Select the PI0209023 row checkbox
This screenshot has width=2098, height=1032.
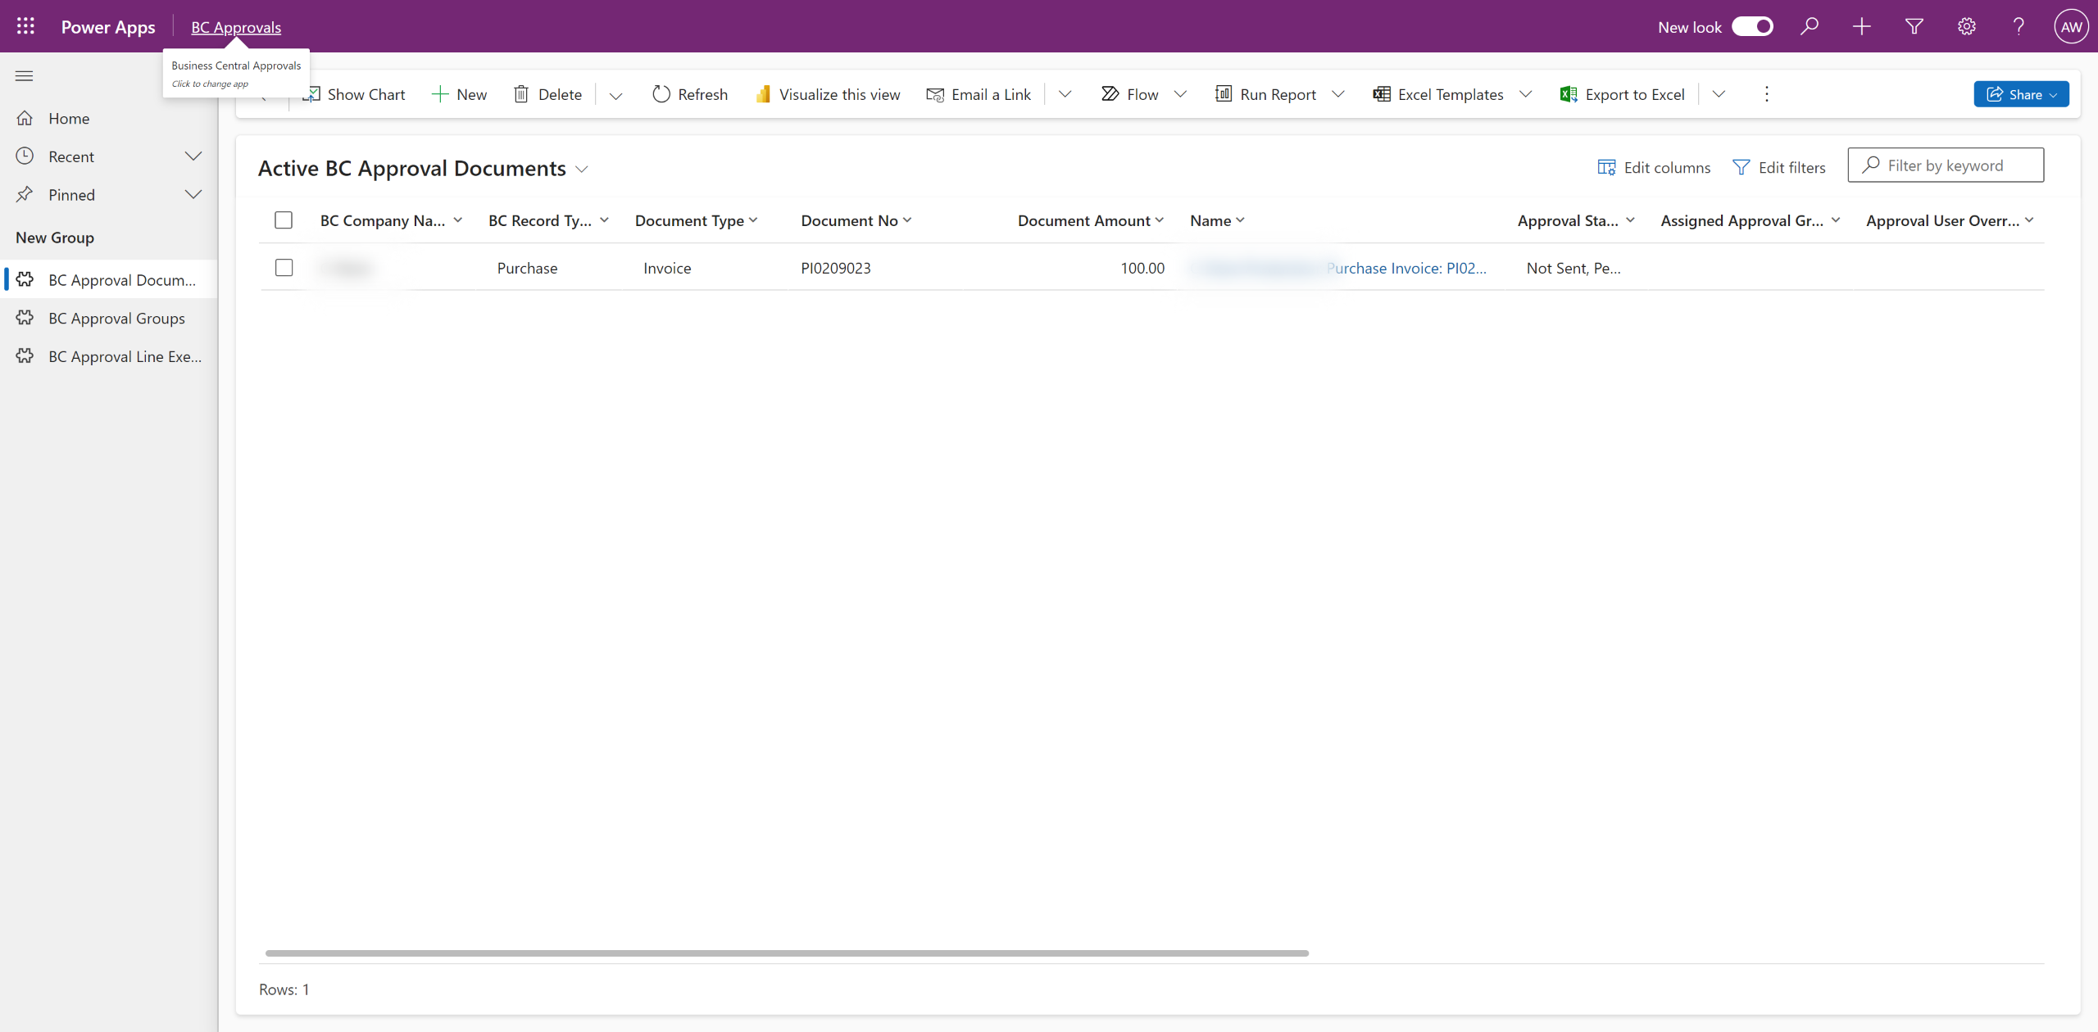[x=284, y=268]
